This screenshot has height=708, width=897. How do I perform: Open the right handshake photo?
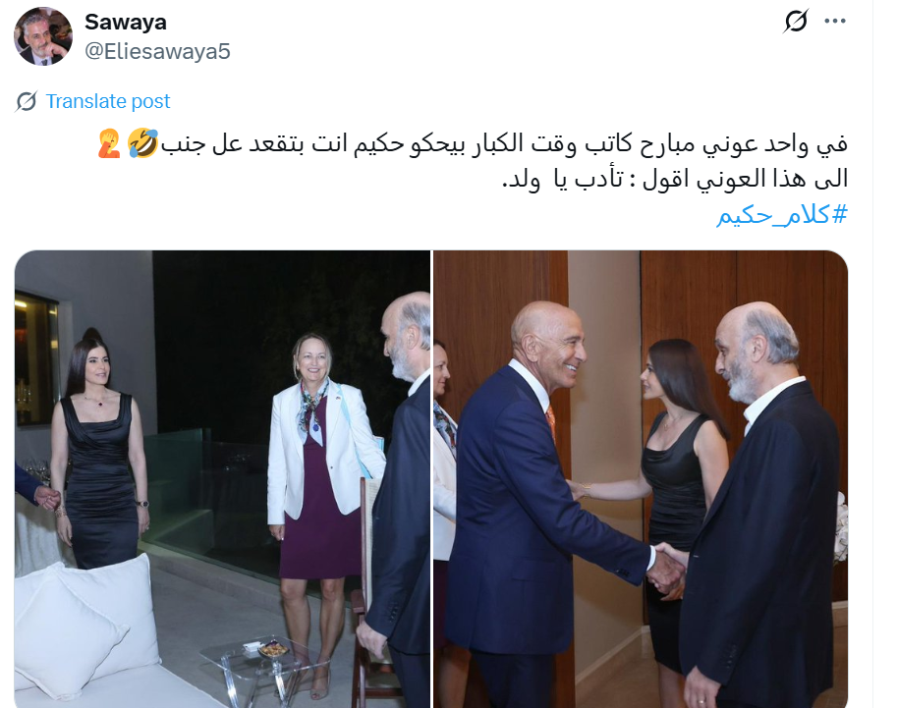[x=641, y=478]
